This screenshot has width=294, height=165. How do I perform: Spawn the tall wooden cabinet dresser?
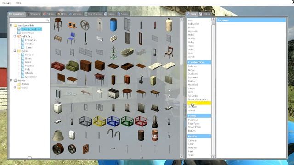[x=86, y=66]
